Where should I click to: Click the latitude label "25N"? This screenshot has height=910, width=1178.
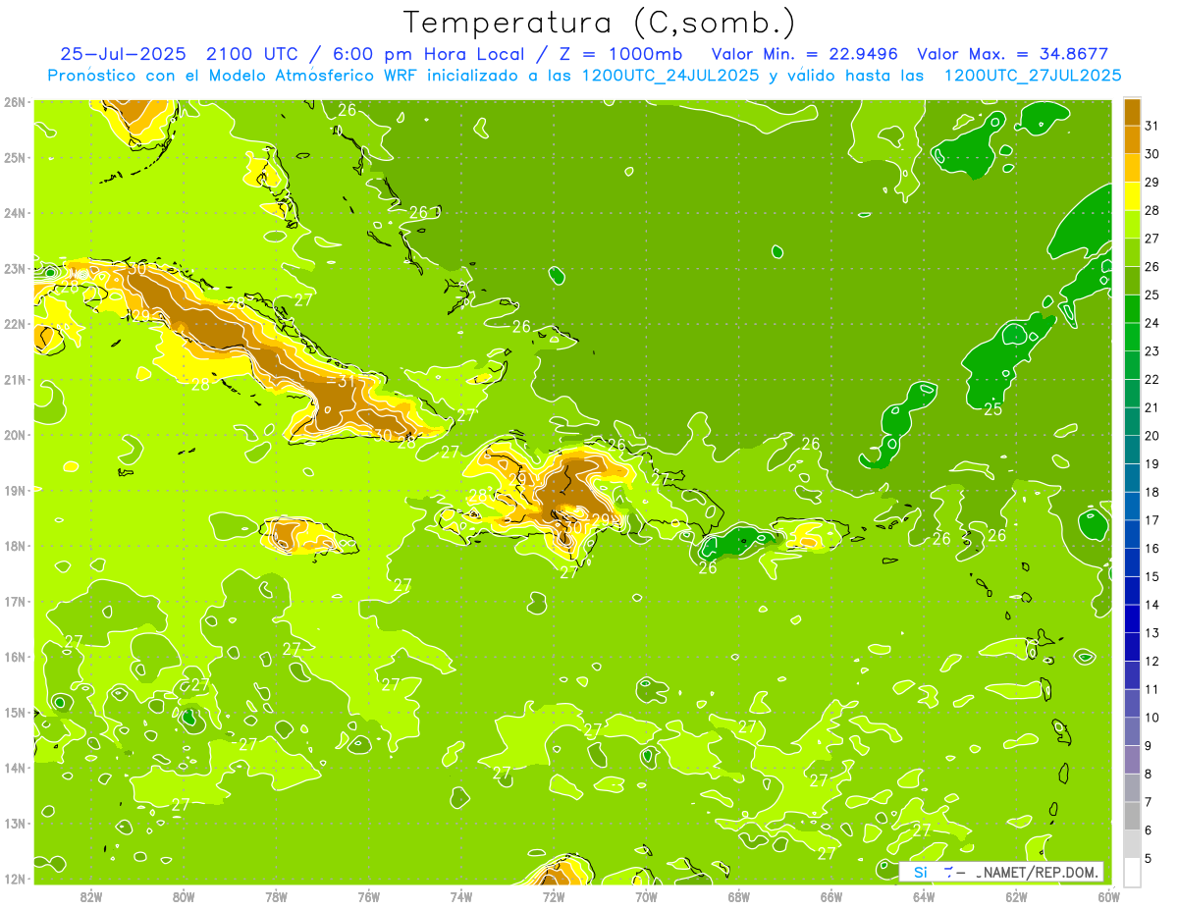[14, 158]
